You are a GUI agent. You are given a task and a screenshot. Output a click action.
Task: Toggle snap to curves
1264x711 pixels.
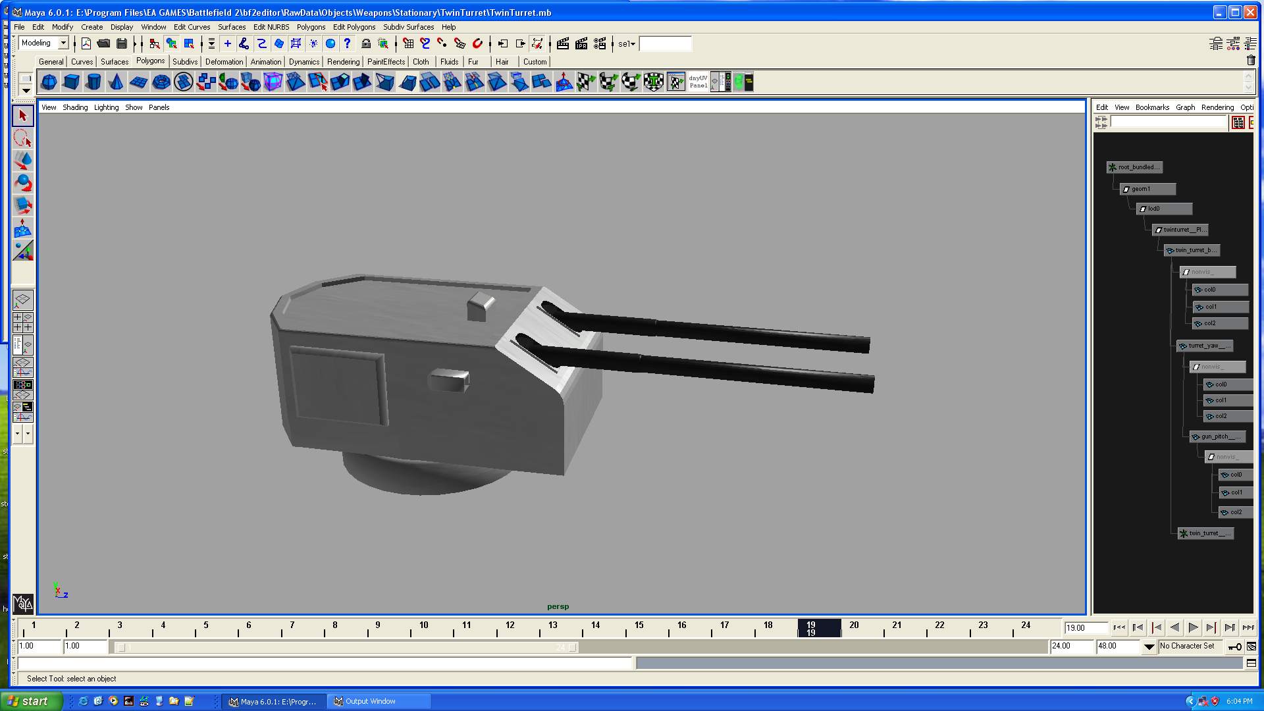[425, 43]
